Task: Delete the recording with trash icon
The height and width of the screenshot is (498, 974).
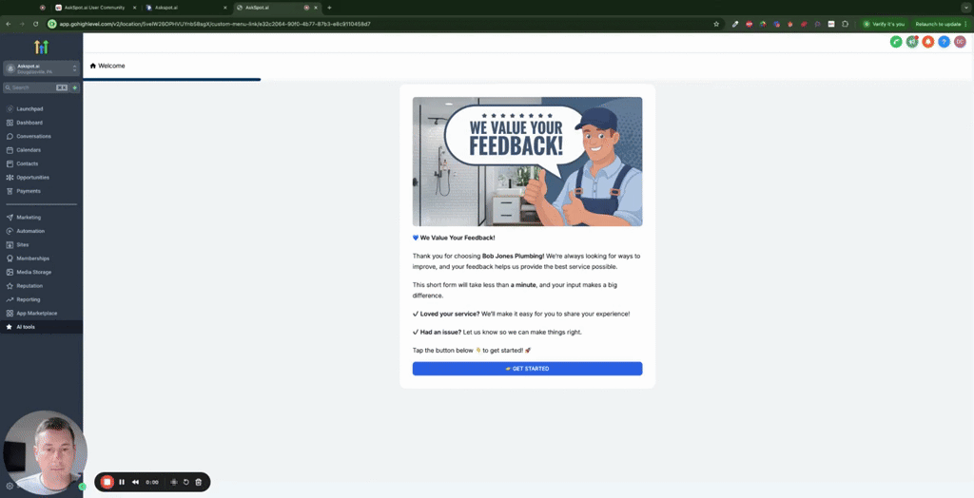Action: [199, 482]
